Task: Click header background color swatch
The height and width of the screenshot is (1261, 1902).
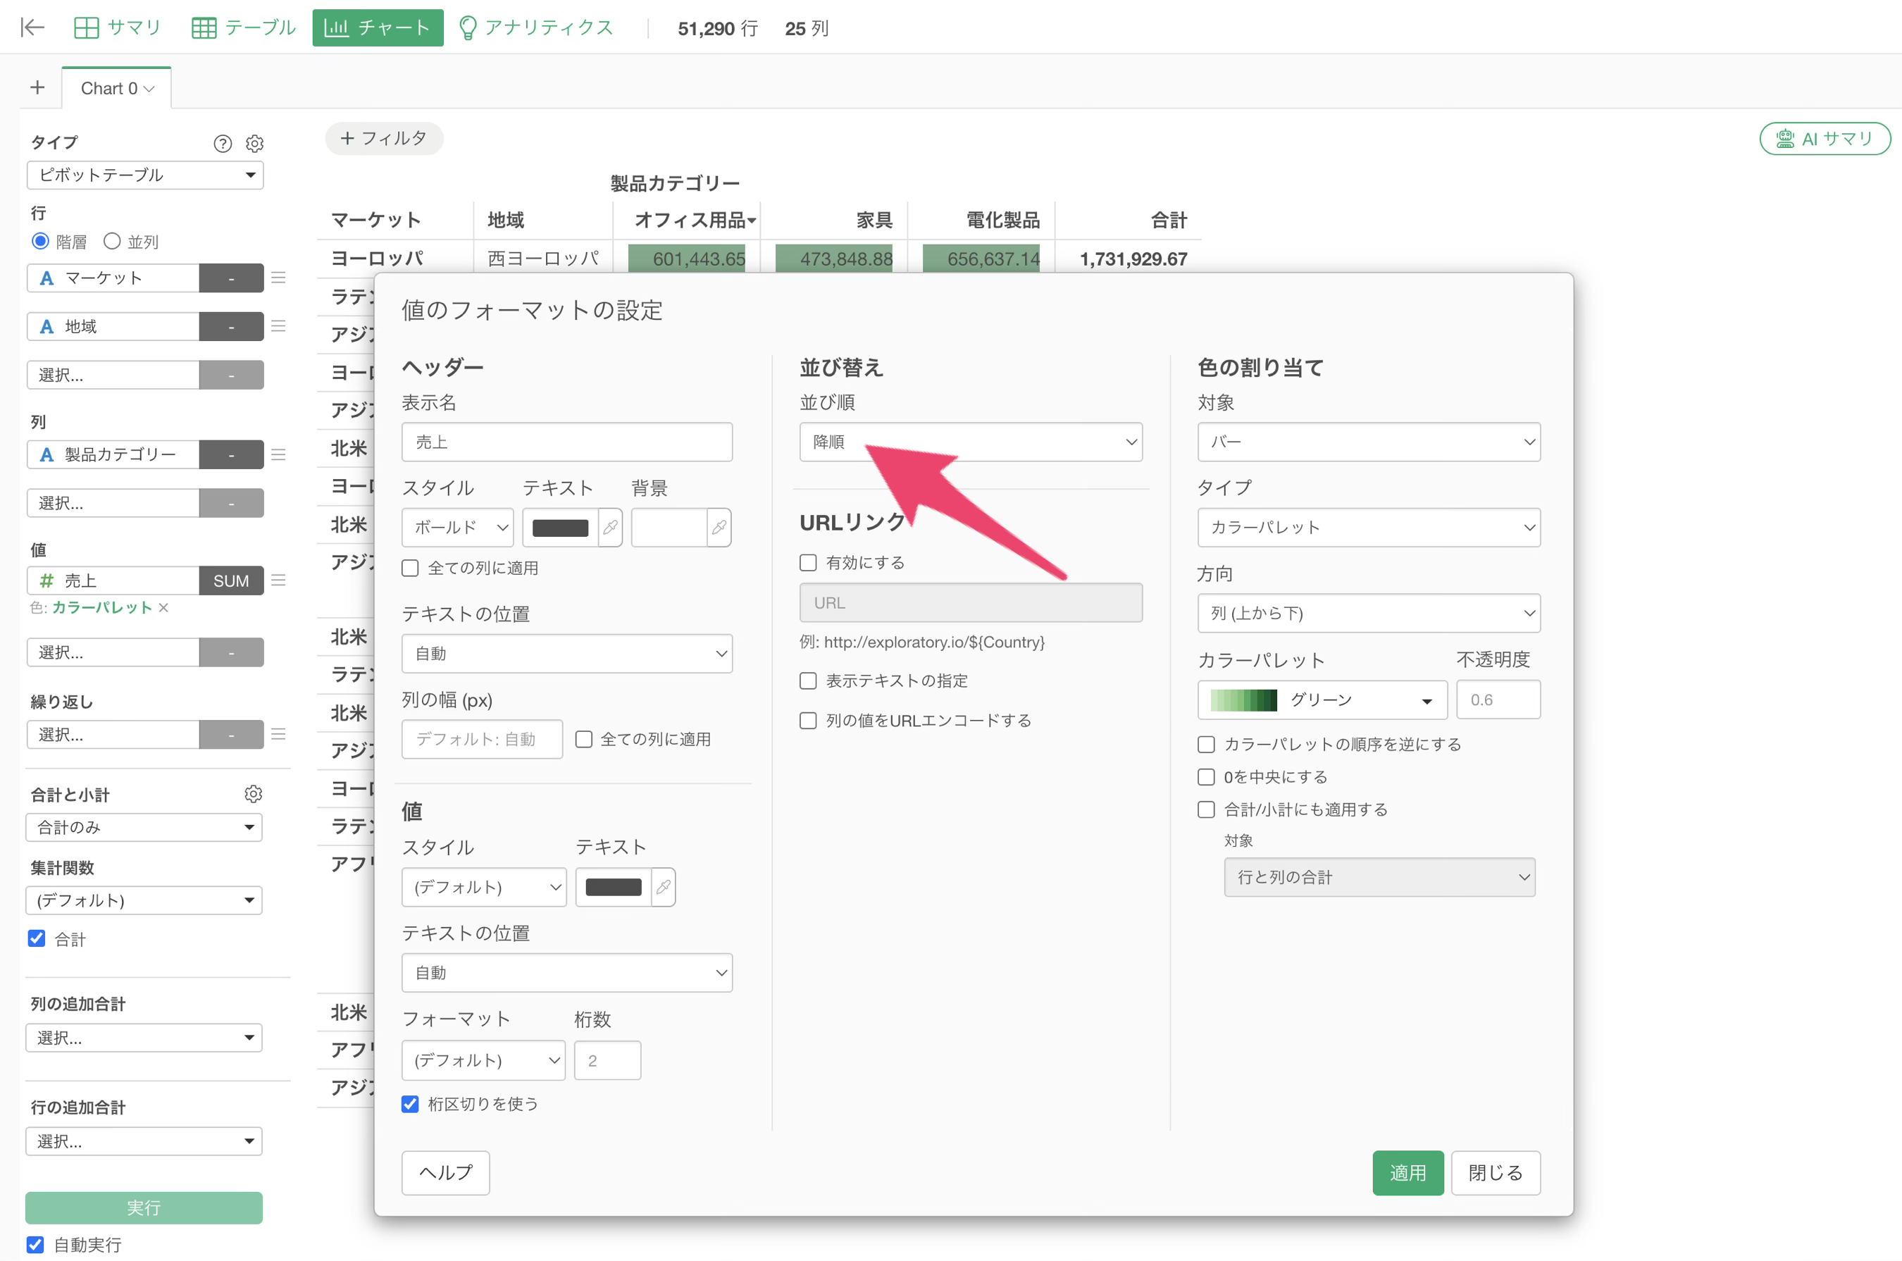Action: [x=669, y=528]
